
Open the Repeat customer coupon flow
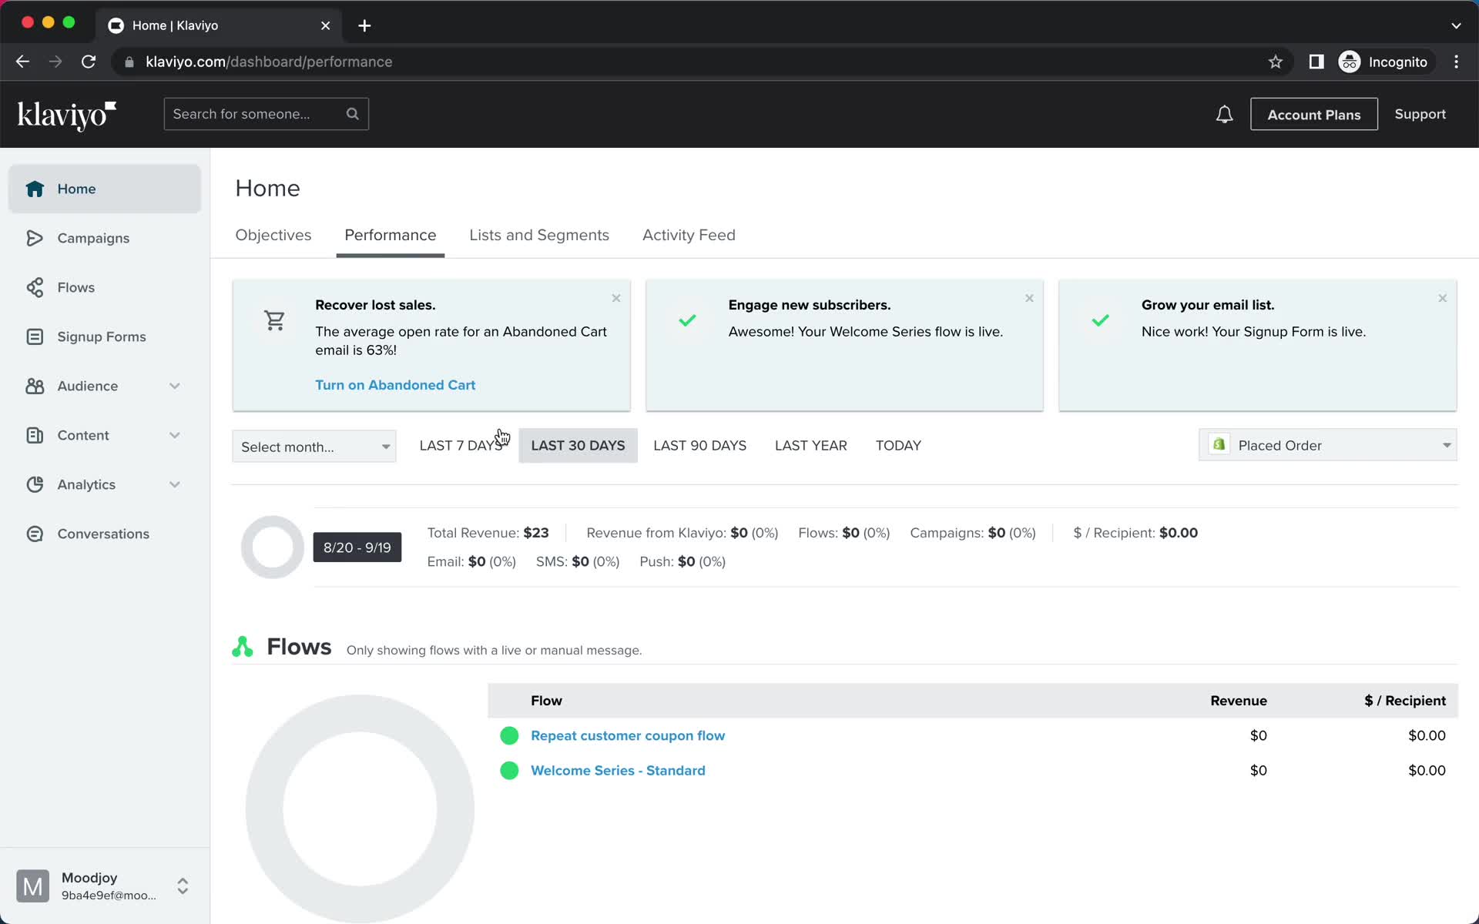coord(627,735)
